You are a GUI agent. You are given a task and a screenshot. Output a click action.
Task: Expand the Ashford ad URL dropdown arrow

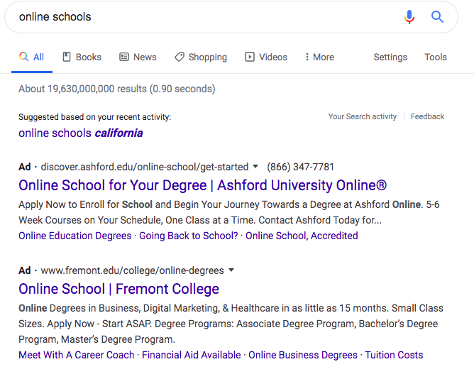point(255,167)
